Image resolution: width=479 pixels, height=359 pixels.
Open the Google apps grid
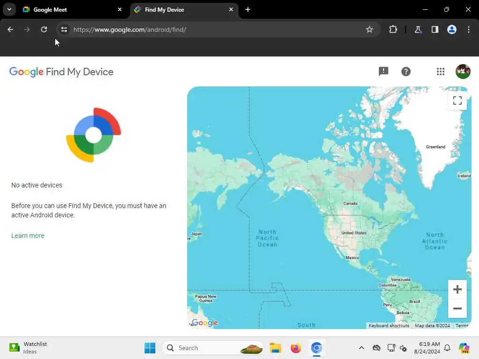click(441, 72)
